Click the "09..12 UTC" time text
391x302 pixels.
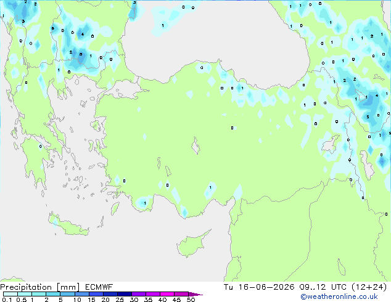[x=323, y=287]
